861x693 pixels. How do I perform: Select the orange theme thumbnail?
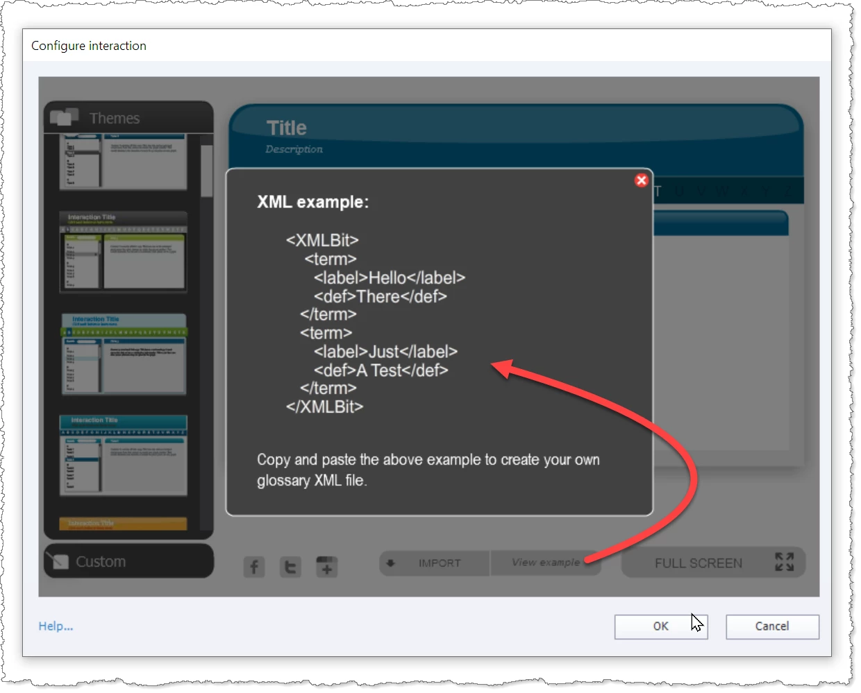coord(124,524)
